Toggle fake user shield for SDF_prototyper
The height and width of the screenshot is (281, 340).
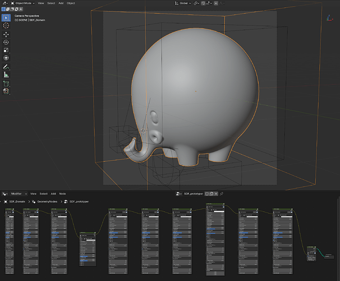coord(207,194)
